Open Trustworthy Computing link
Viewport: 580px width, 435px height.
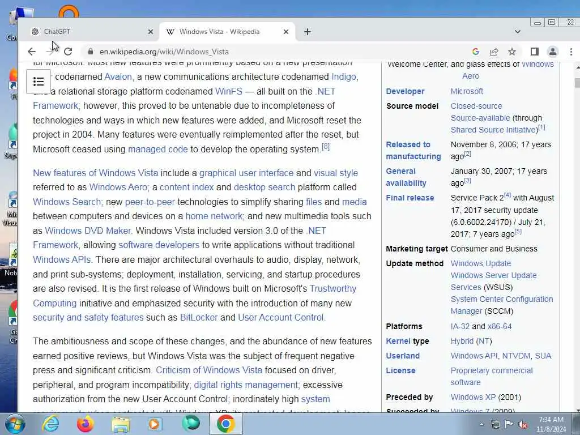click(195, 296)
